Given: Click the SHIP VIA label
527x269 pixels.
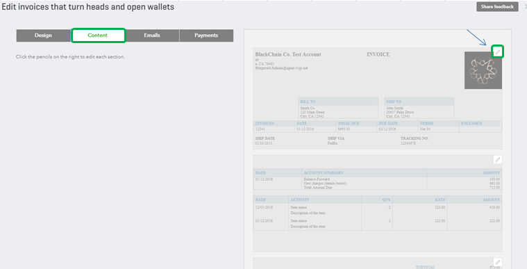Looking at the screenshot, I should 336,138.
